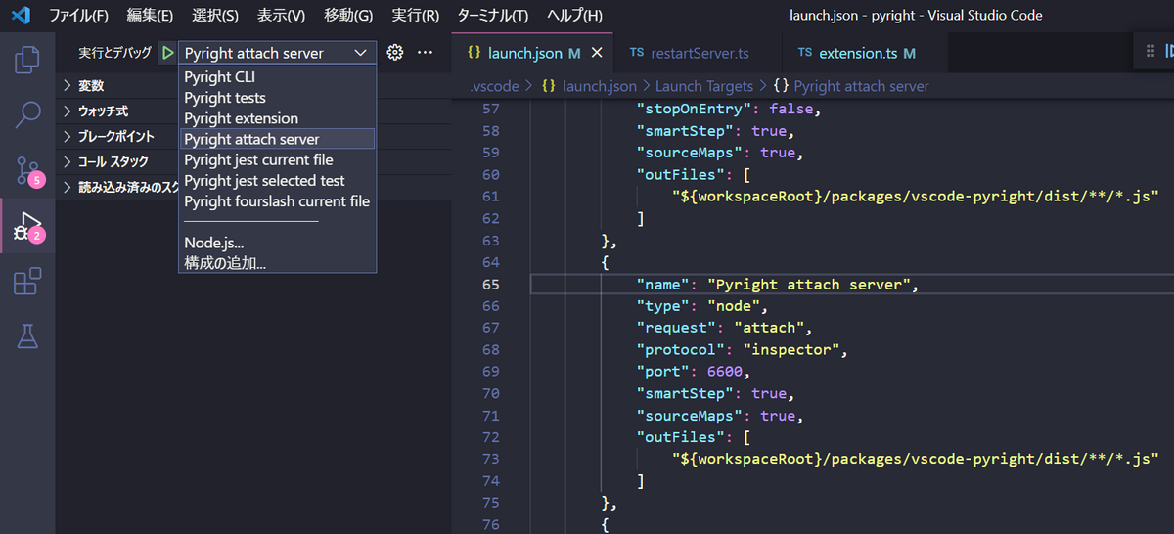Viewport: 1174px width, 534px height.
Task: Open the 編集(E) menu
Action: 150,16
